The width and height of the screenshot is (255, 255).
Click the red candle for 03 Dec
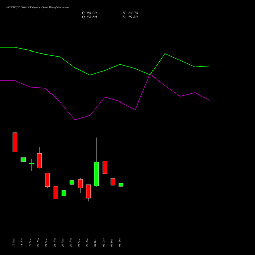tap(113, 182)
